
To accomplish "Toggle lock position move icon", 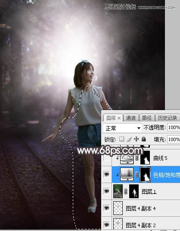I will click(x=137, y=139).
